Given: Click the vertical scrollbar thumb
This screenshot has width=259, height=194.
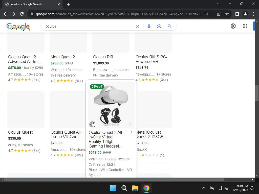Looking at the screenshot, I should (x=257, y=93).
